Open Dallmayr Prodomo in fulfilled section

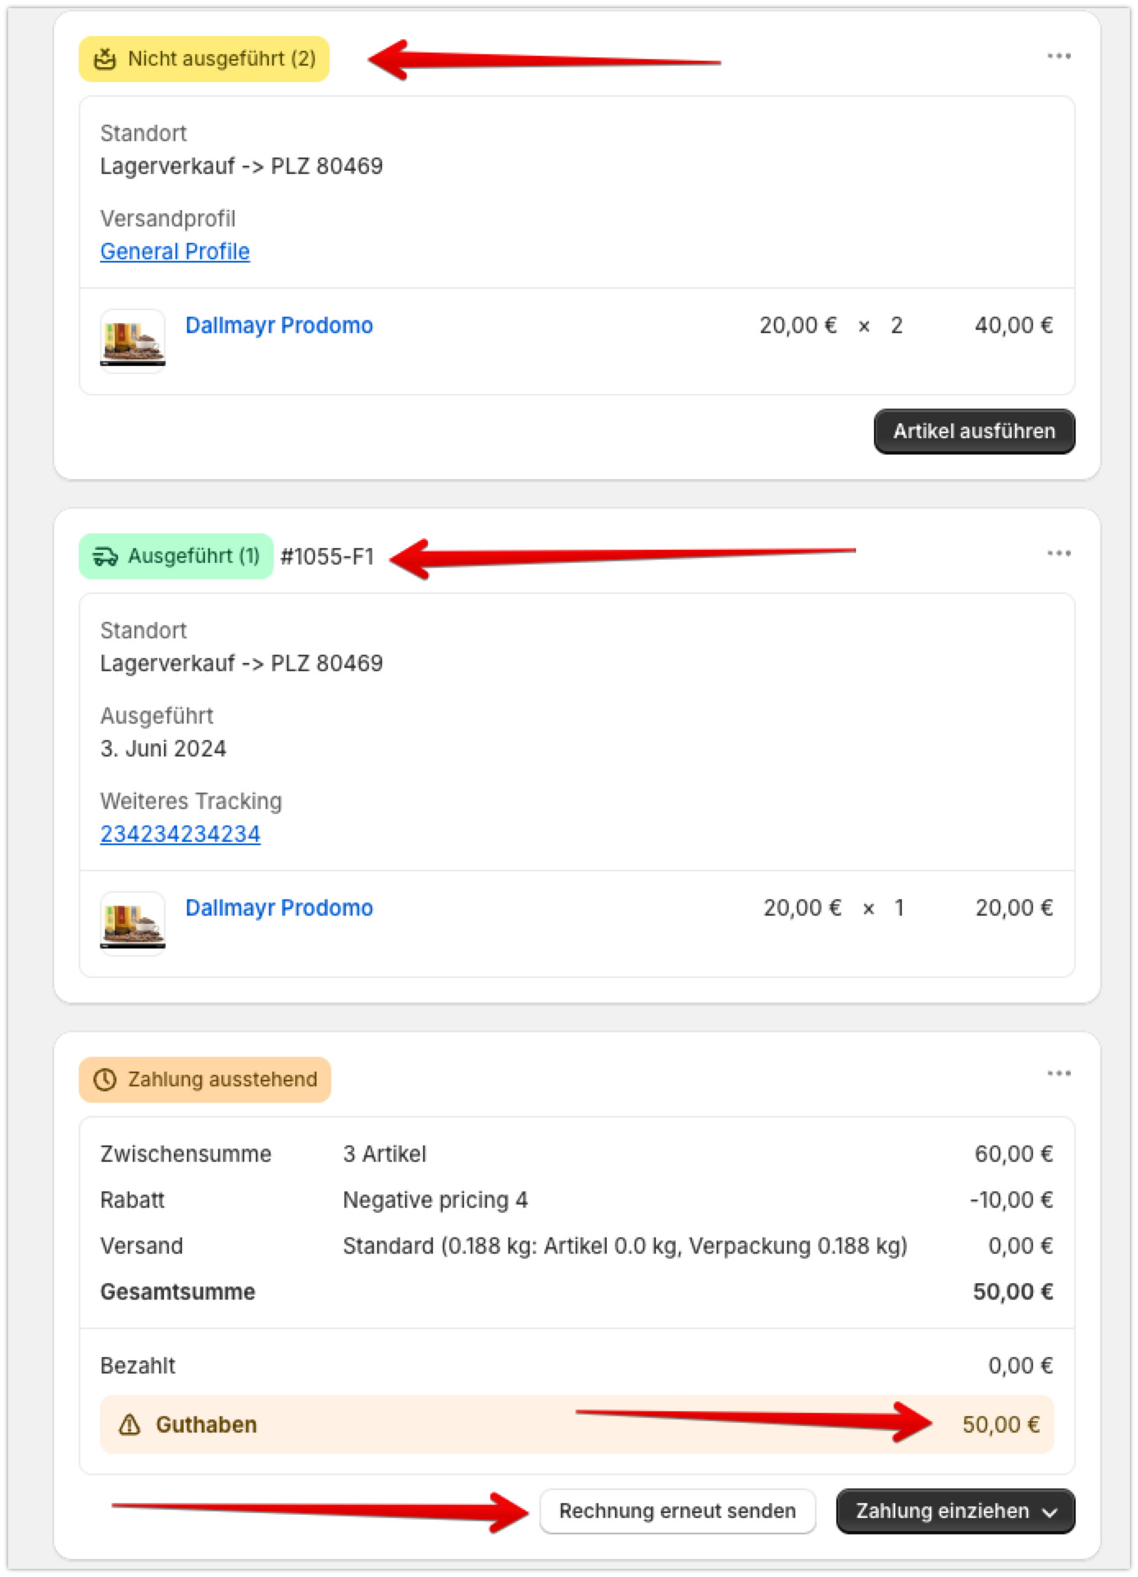(279, 908)
